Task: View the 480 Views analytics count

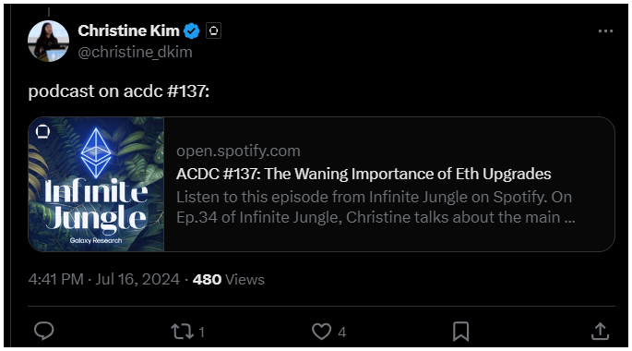Action: (229, 279)
